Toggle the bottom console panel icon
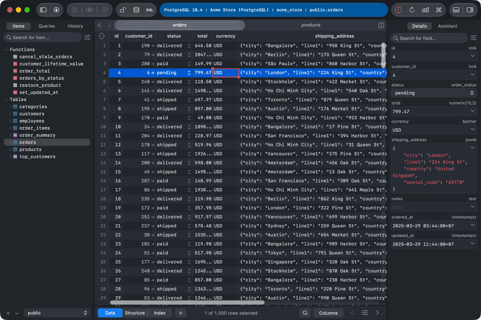Screen dimensions: 481x320 (x=456, y=10)
